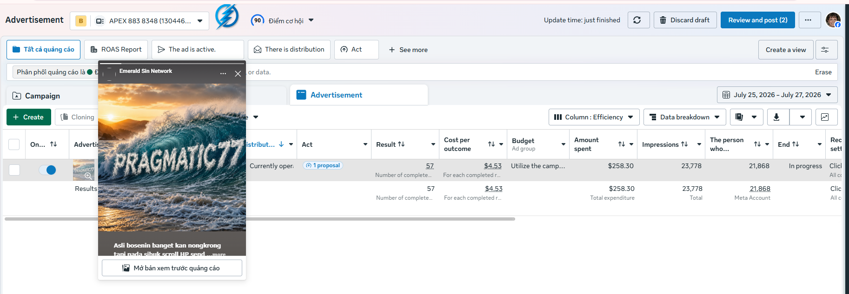The image size is (849, 294).
Task: Click the ad thumbnail magnify image
Action: 84,170
